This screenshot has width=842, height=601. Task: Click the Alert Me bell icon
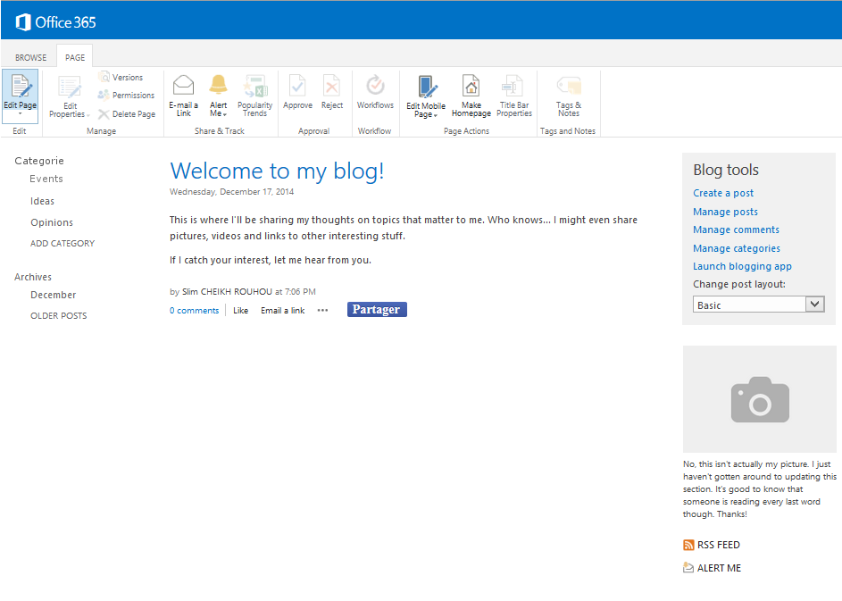[218, 85]
